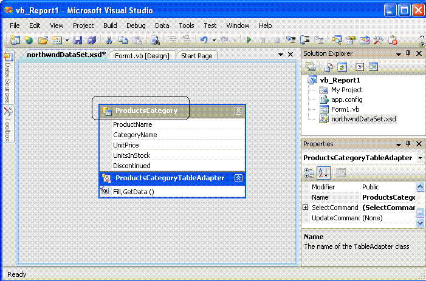
Task: Click the View Code icon in Solution Explorer
Action: (360, 67)
